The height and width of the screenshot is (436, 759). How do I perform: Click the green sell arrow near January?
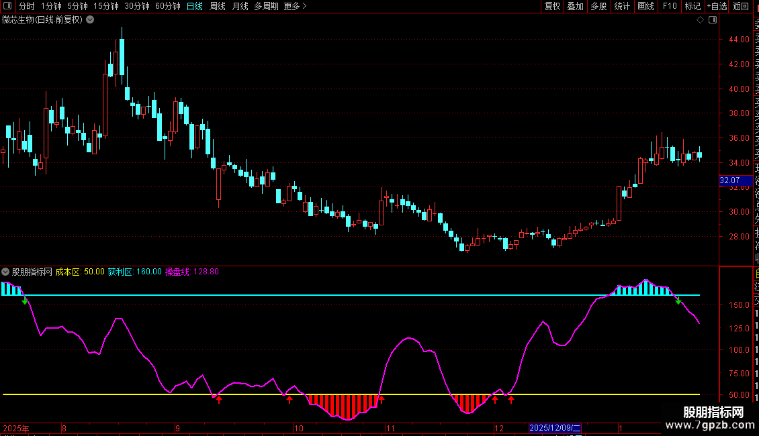[x=678, y=301]
